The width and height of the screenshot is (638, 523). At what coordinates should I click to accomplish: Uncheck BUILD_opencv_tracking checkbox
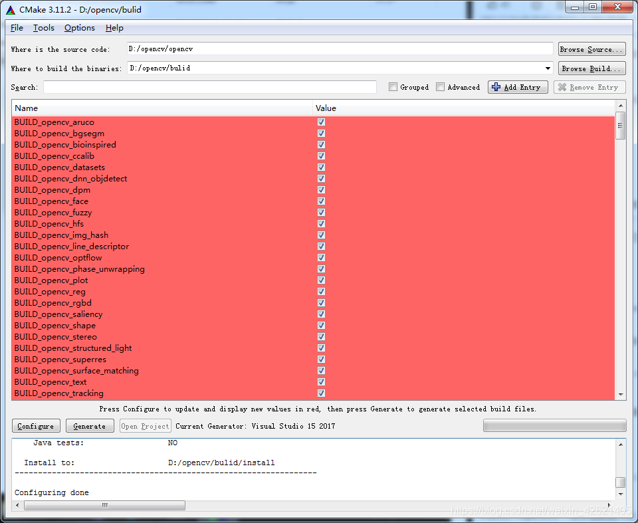click(321, 393)
